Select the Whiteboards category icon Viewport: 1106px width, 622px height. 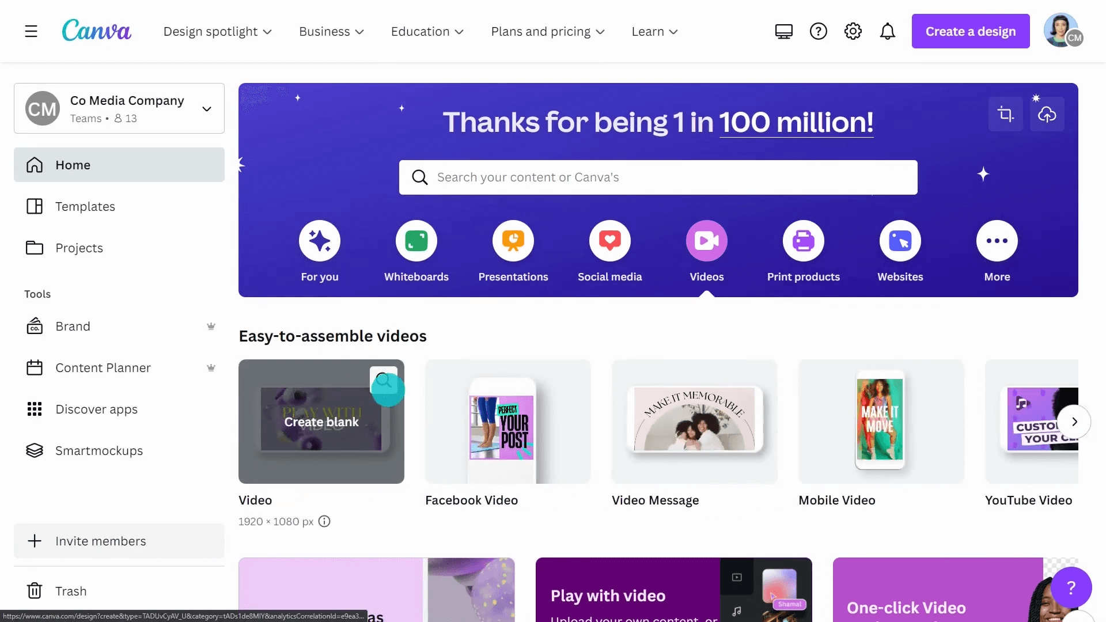(416, 241)
